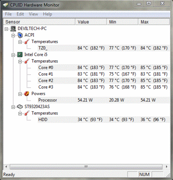173x180 pixels.
Task: Click the 54.21 W processor current value
Action: (85, 100)
